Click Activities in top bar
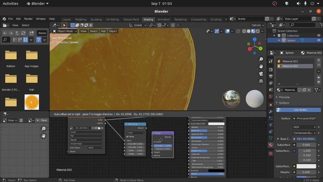The image size is (323, 182). [x=11, y=4]
